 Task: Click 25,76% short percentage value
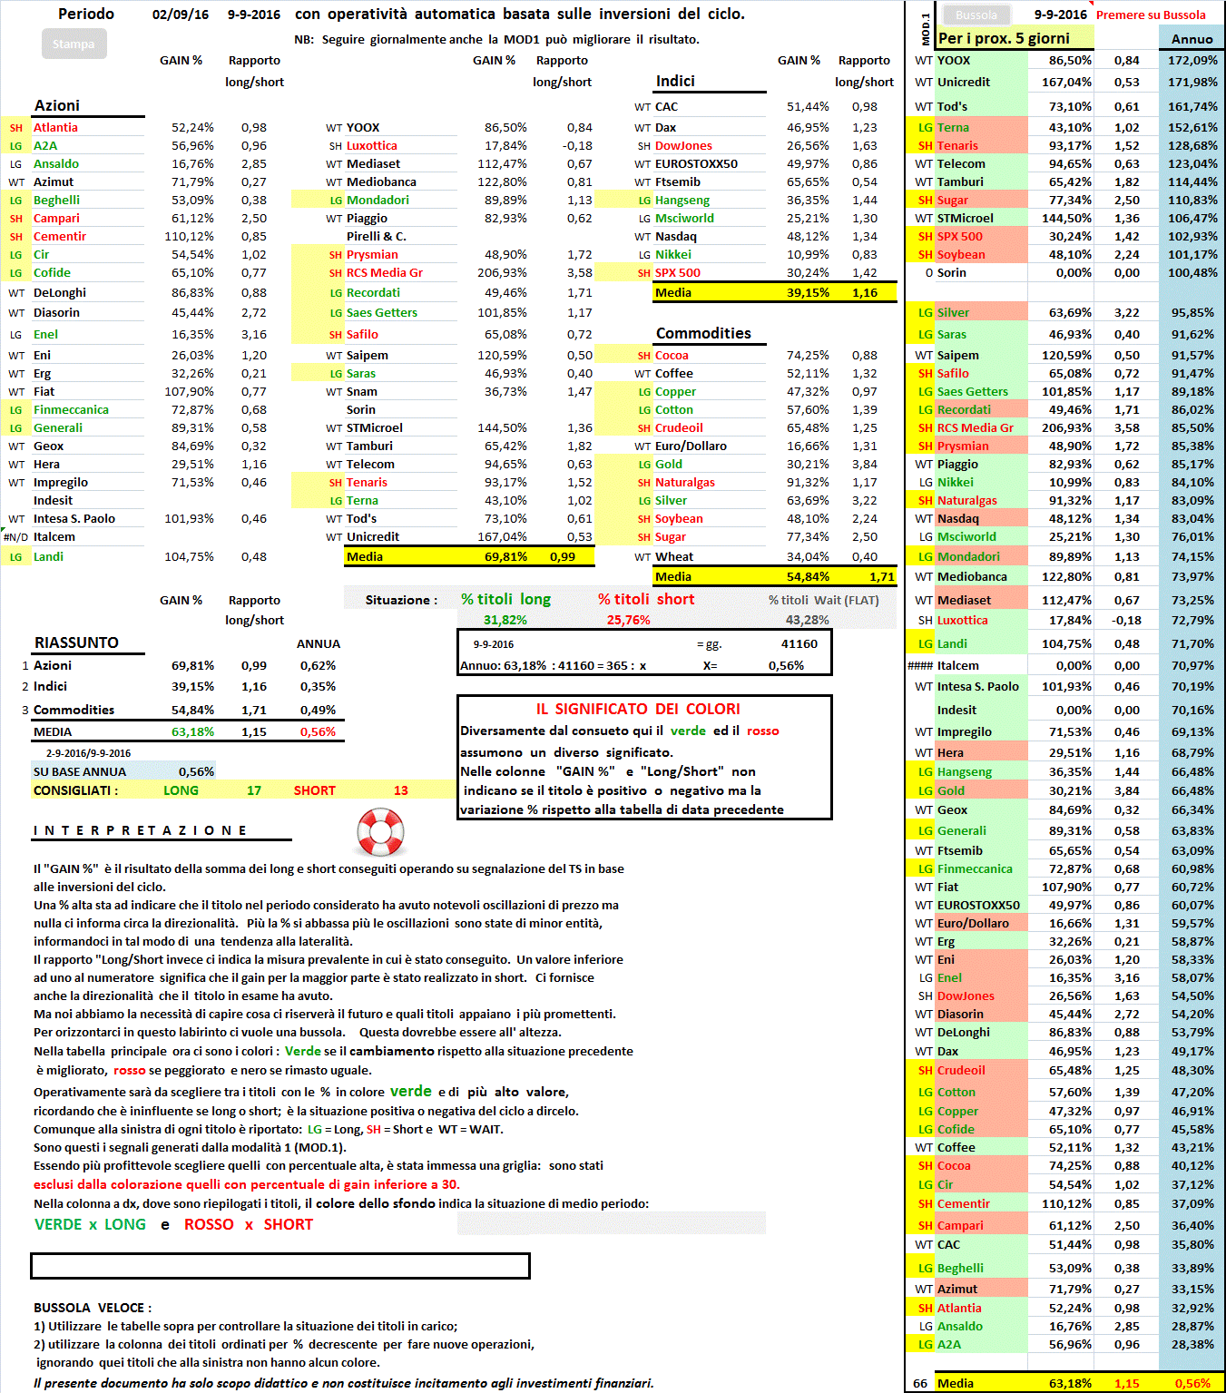coord(629,620)
